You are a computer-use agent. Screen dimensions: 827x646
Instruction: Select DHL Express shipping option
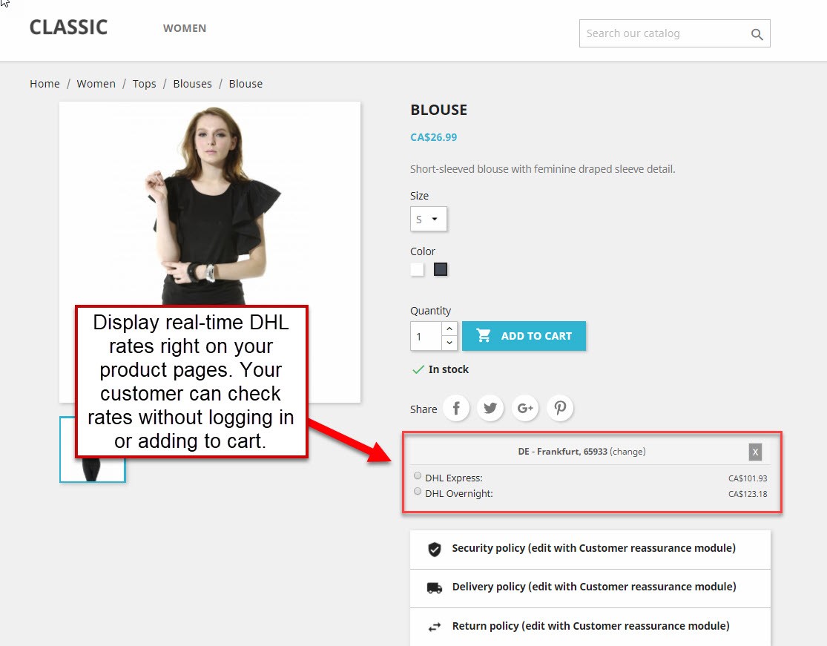point(418,475)
